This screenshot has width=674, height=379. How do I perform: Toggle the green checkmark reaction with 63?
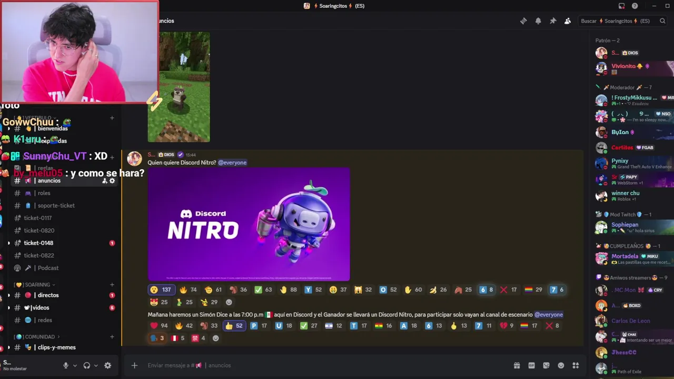[263, 290]
